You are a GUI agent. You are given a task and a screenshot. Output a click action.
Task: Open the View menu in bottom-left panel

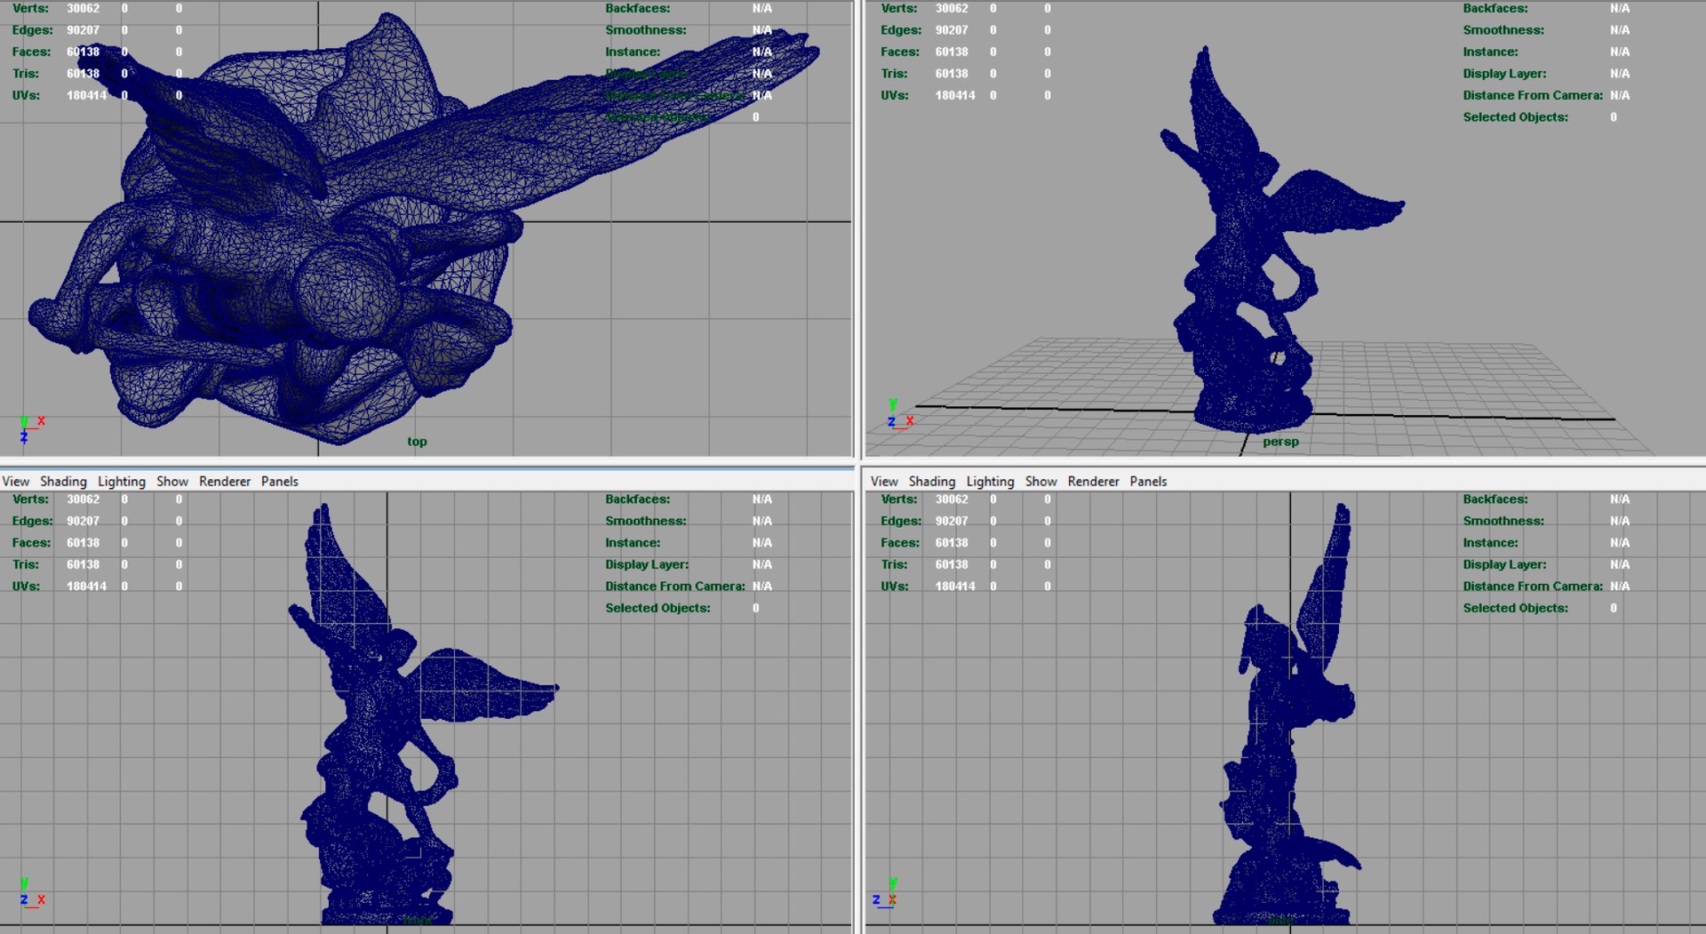click(x=16, y=481)
